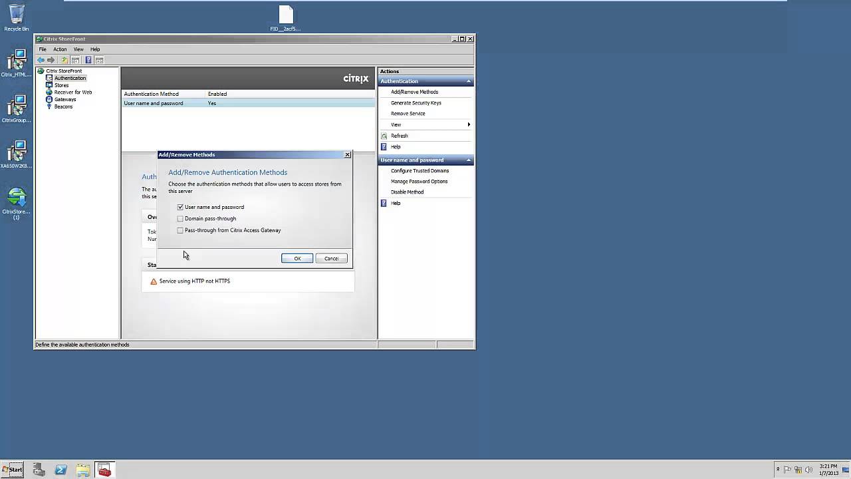Screen dimensions: 851x479
Task: Click Remove Service in the Actions pane
Action: point(408,114)
